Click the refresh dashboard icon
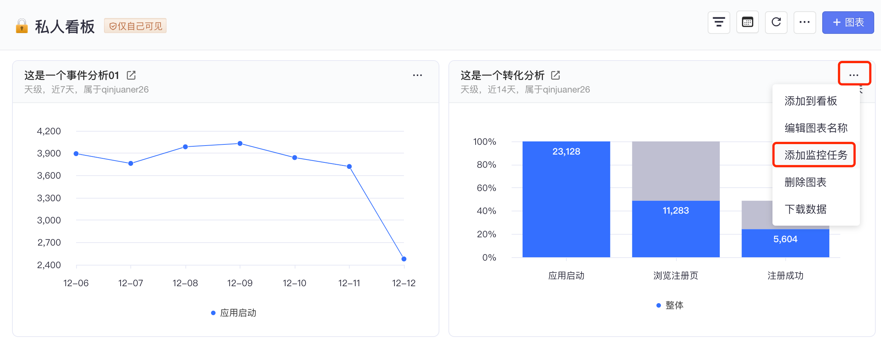The width and height of the screenshot is (881, 346). tap(776, 23)
